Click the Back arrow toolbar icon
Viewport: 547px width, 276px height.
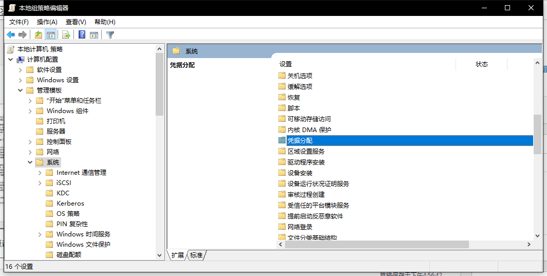coord(11,35)
